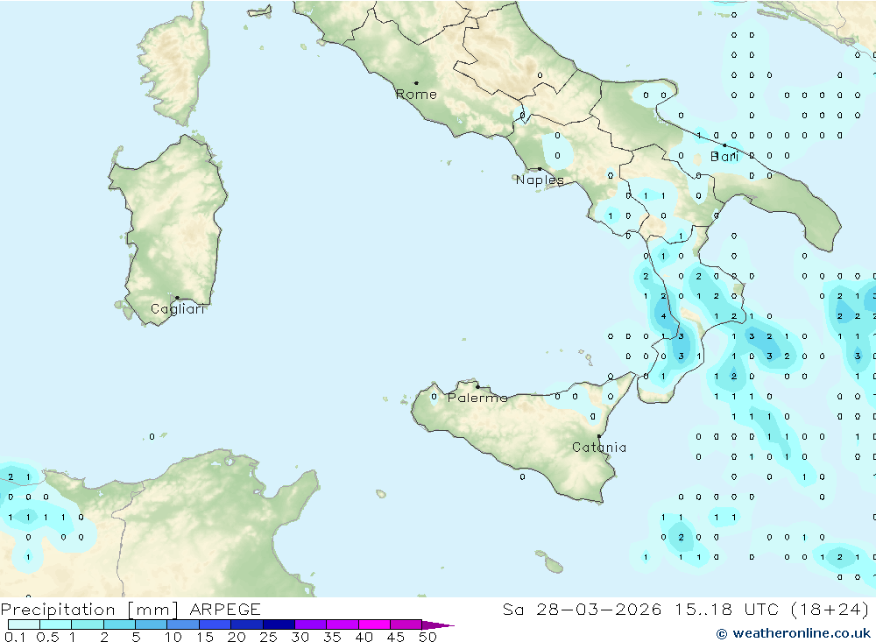Click the Cagliari city label

click(178, 309)
